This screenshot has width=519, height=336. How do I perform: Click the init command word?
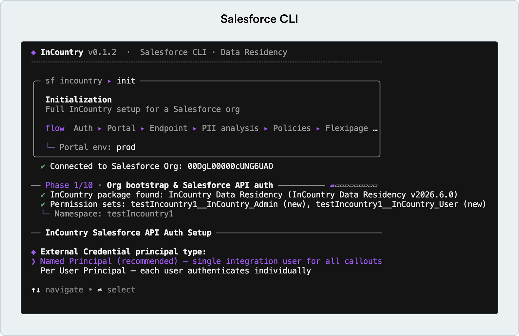click(x=126, y=81)
